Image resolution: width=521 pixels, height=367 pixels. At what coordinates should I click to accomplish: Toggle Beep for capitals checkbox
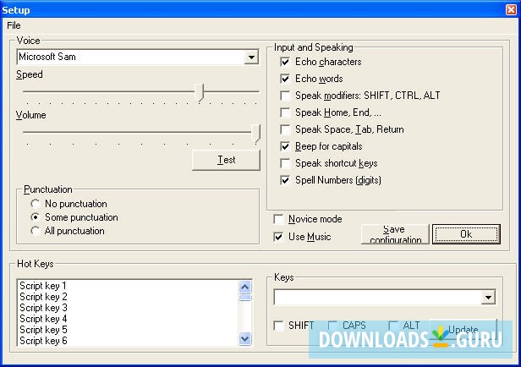(x=285, y=146)
